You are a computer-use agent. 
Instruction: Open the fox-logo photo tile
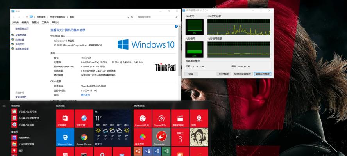tap(199, 137)
